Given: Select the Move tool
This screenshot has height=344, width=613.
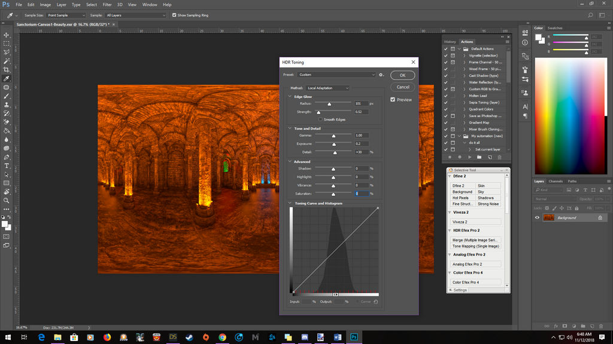Looking at the screenshot, I should pos(7,35).
